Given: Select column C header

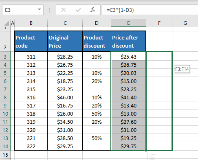Looking at the screenshot, I should (x=65, y=23).
